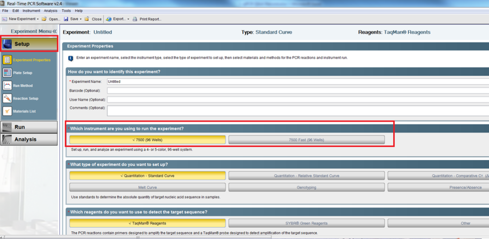489x239 pixels.
Task: Click the Materials List label
Action: pyautogui.click(x=24, y=111)
